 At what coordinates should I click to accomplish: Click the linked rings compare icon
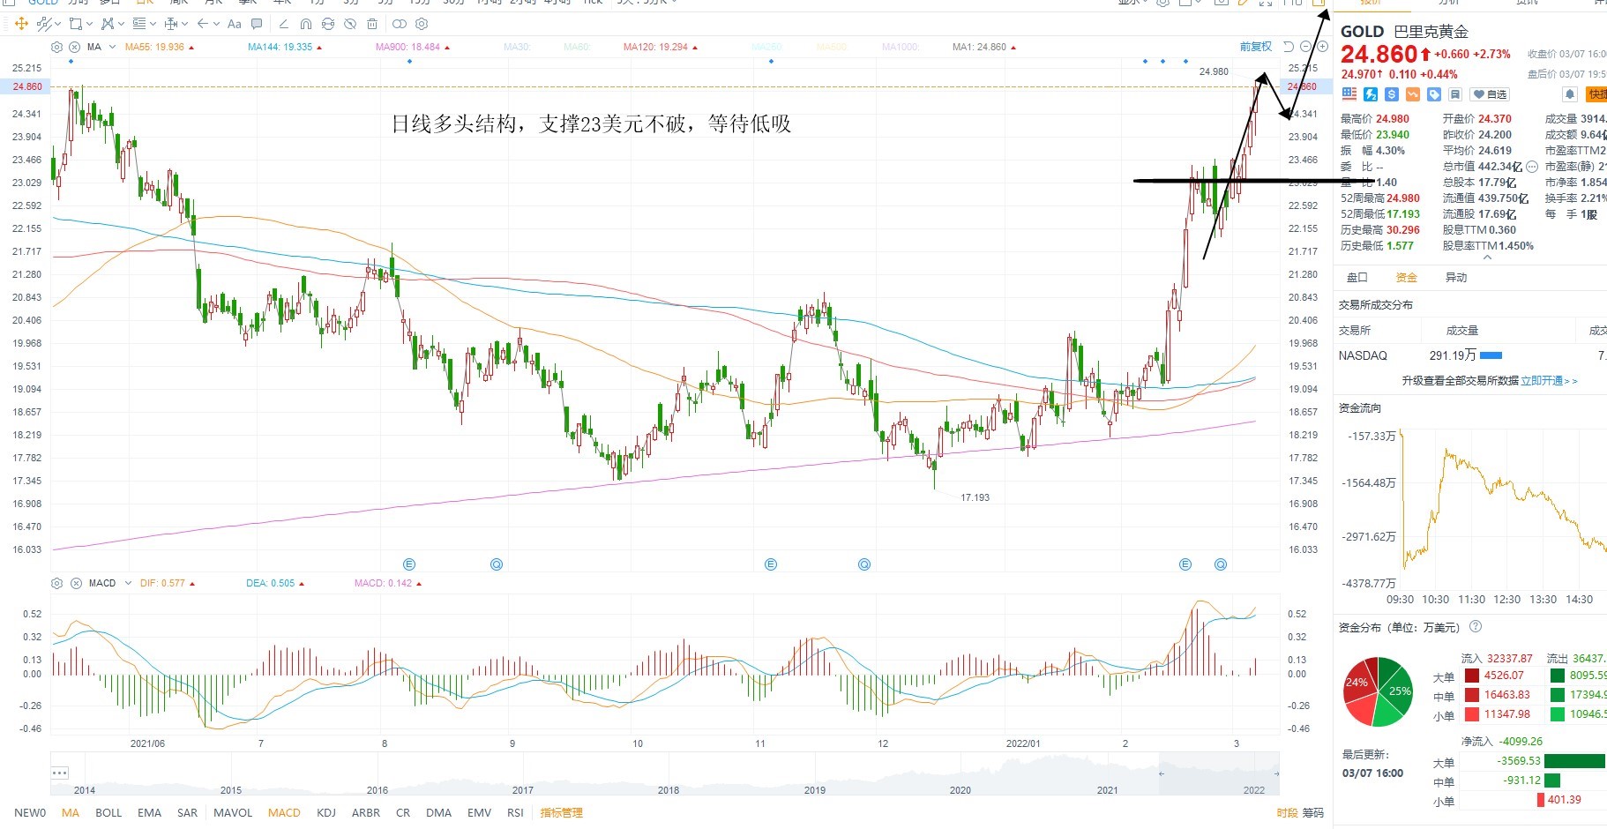click(400, 24)
